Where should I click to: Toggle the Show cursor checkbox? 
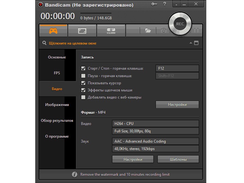point(83,83)
